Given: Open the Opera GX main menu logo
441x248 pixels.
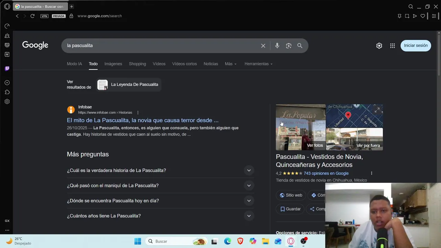Looking at the screenshot, I should (x=7, y=7).
